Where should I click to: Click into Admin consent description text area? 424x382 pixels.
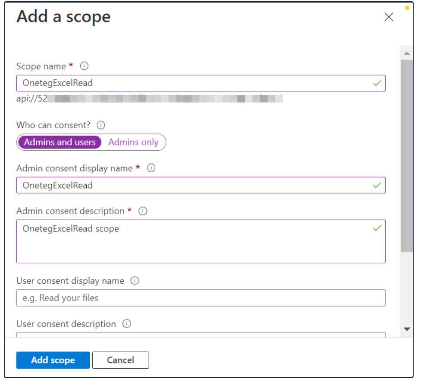coord(194,241)
